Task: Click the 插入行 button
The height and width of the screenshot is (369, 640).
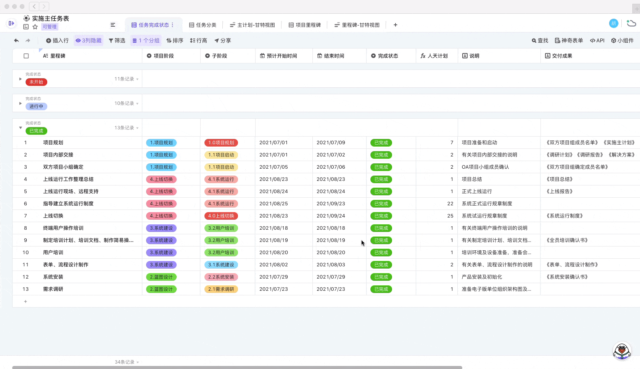Action: [57, 40]
